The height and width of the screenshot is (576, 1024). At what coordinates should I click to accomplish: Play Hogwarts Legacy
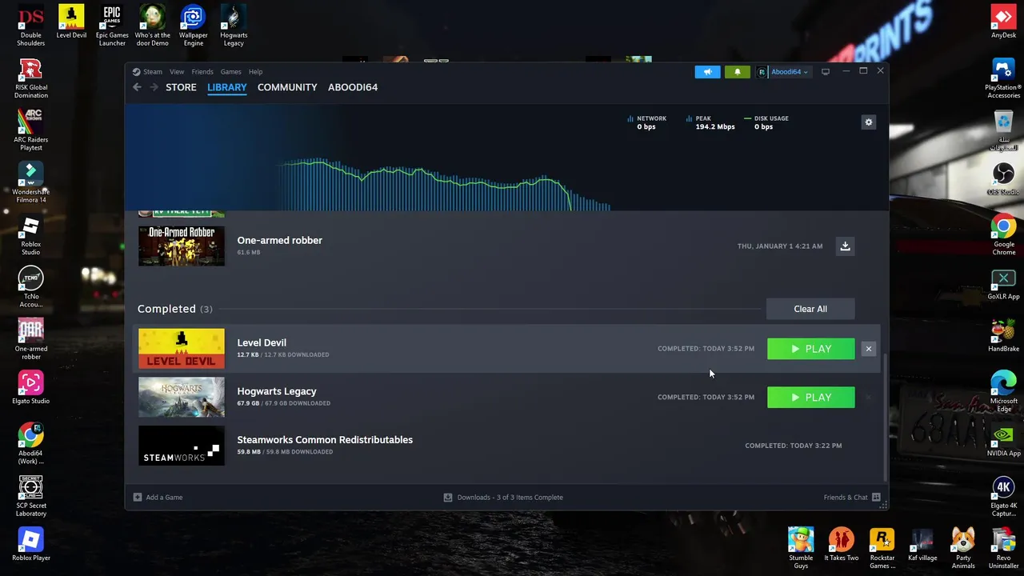pos(810,397)
